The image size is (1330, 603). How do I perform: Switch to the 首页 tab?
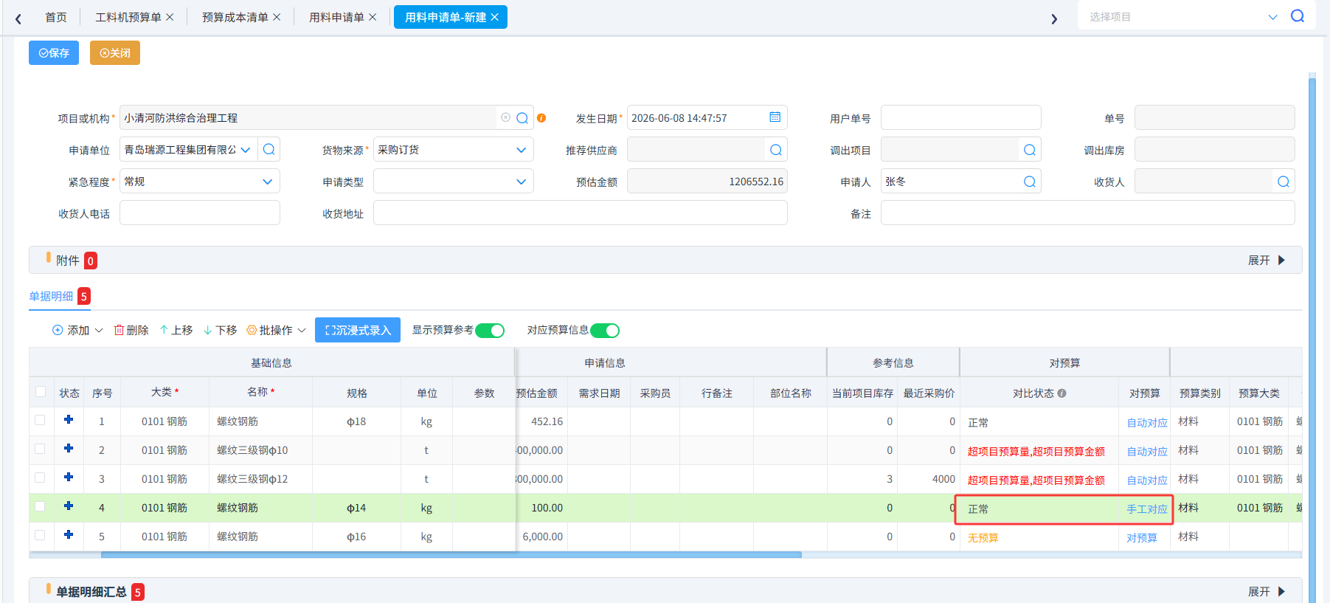coord(56,17)
